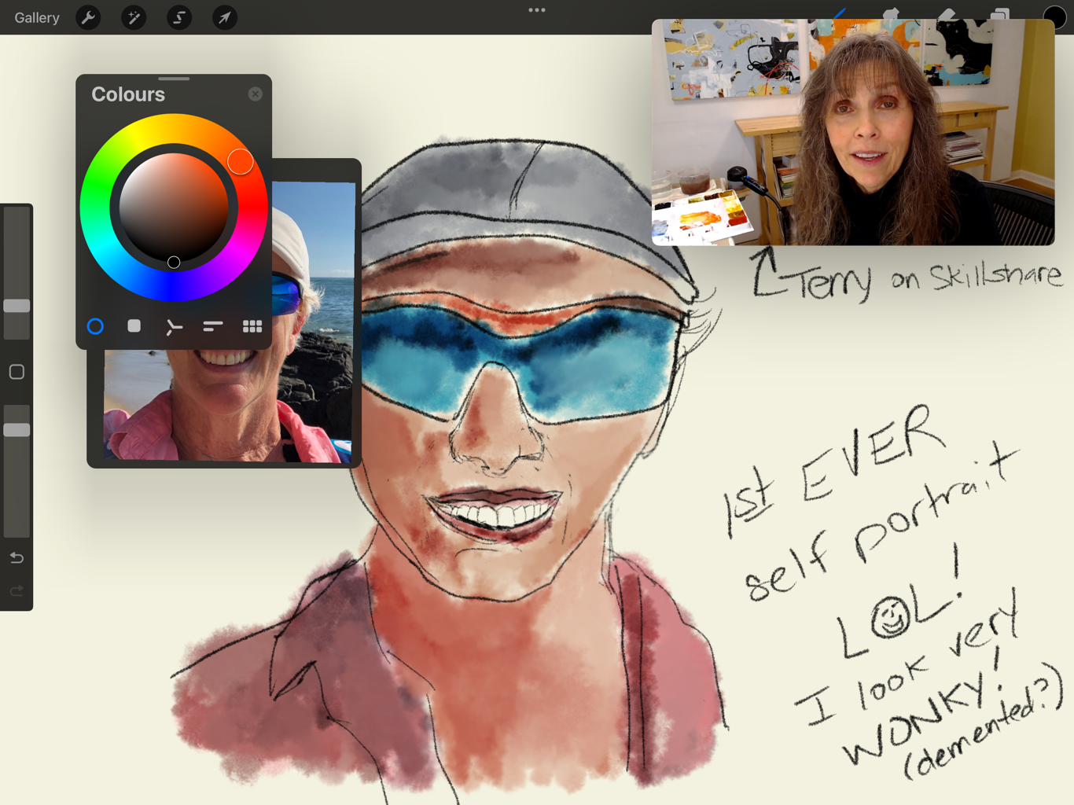The height and width of the screenshot is (805, 1074).
Task: Switch to the Harmony colour tab
Action: [174, 326]
